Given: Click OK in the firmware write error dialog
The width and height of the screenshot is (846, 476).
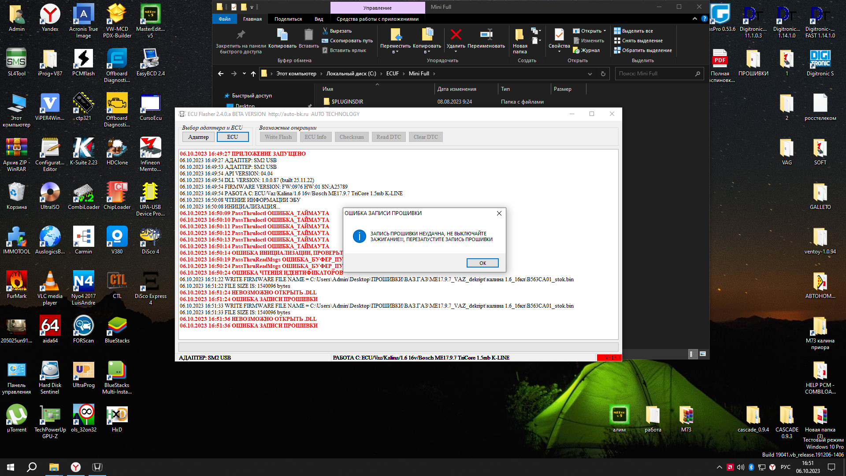Looking at the screenshot, I should tap(482, 263).
